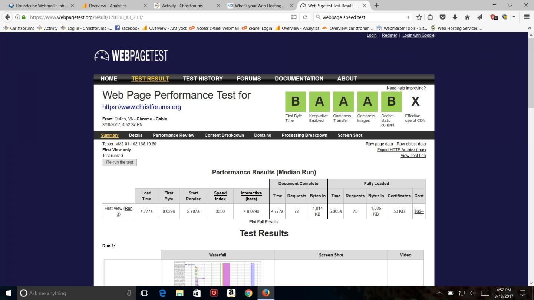Open the Amazon app on the taskbar
Screen dimensions: 534x300
click(x=231, y=293)
